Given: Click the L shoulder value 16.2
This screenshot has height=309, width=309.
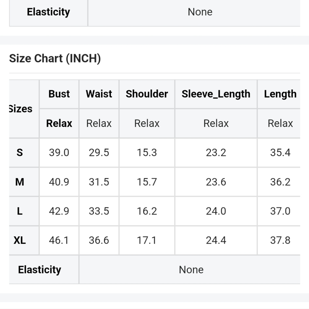Looking at the screenshot, I should click(147, 211).
